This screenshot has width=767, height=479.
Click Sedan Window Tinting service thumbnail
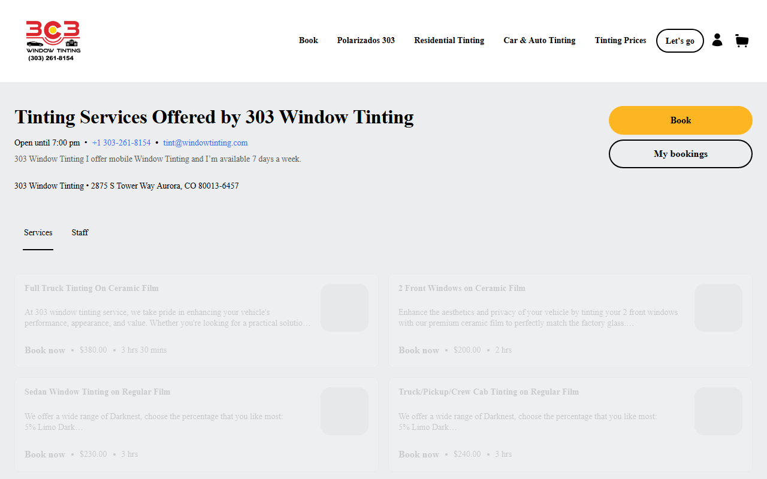tap(345, 411)
